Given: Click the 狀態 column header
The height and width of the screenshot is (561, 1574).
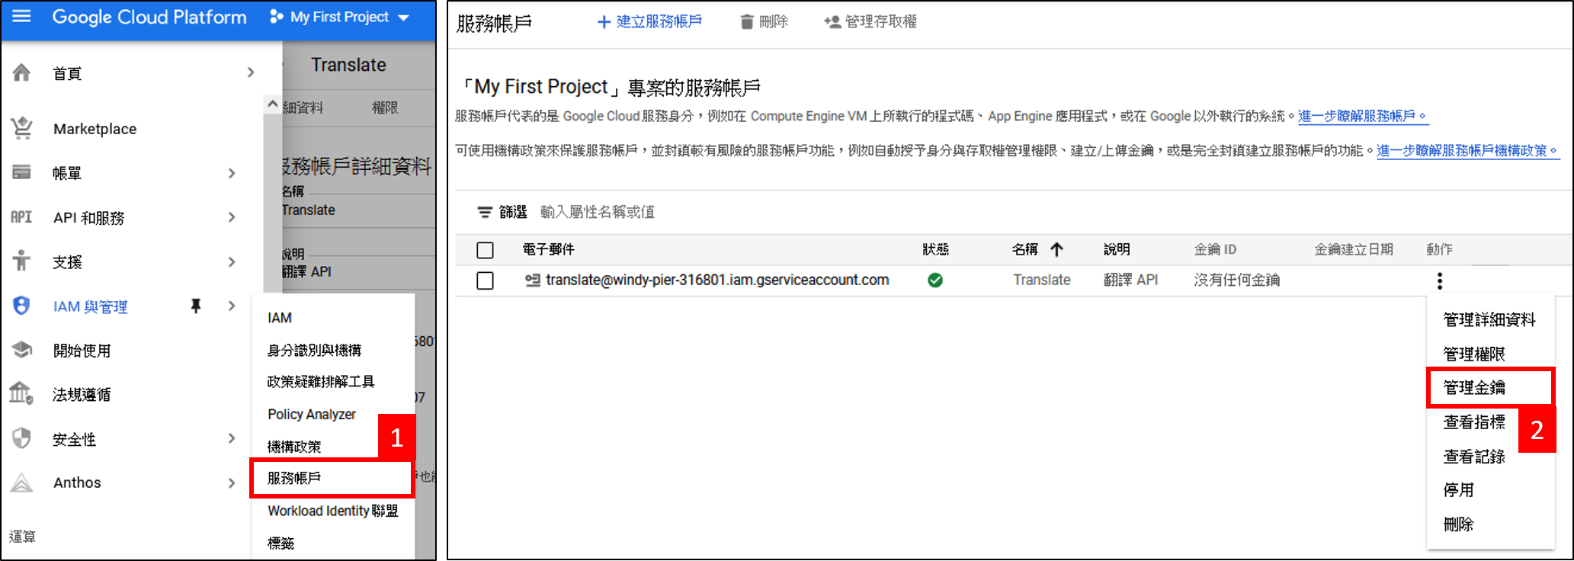Looking at the screenshot, I should [x=935, y=249].
